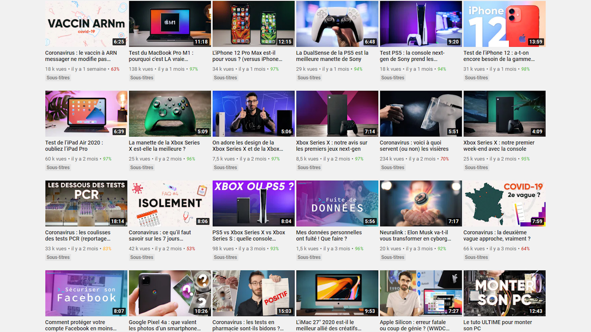Click title 'Xbox Series X : notre avis'

click(332, 146)
